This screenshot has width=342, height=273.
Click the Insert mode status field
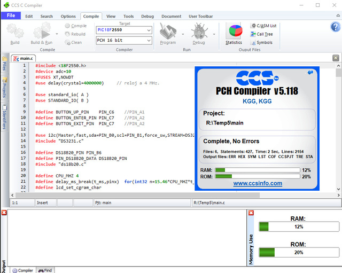pyautogui.click(x=46, y=203)
